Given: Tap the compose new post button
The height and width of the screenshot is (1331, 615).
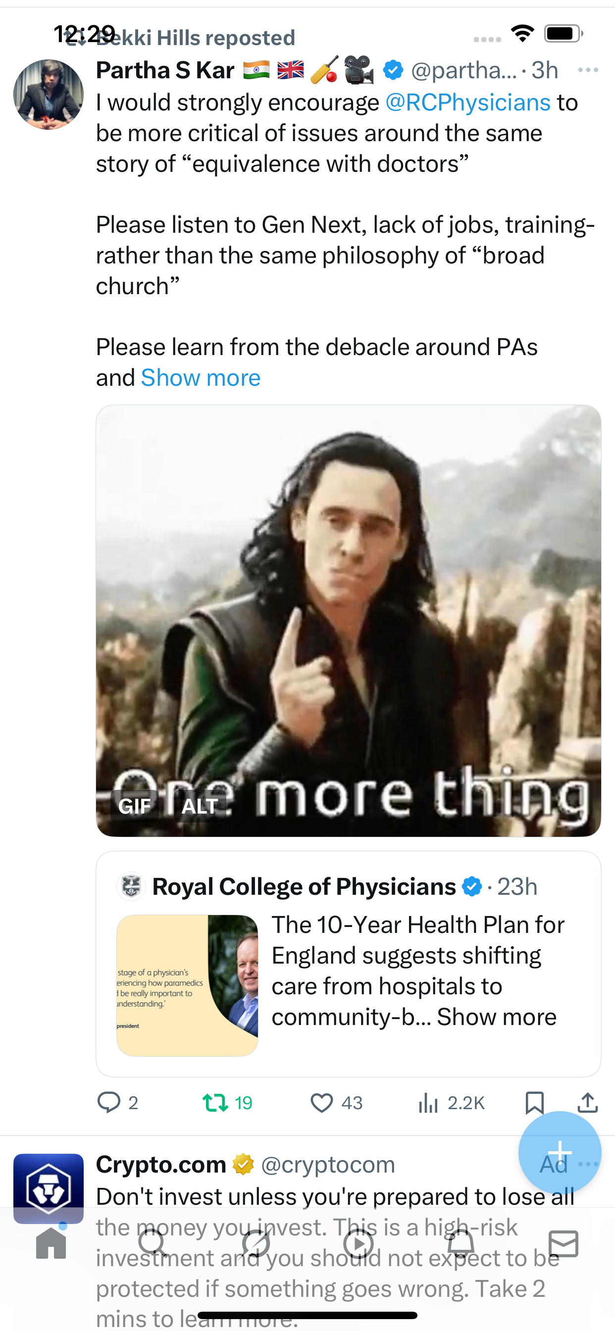Looking at the screenshot, I should click(x=560, y=1152).
